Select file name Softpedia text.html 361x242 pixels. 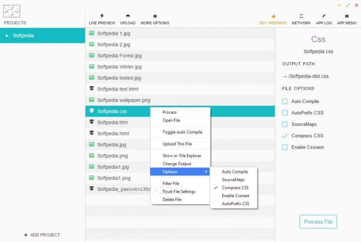click(118, 89)
